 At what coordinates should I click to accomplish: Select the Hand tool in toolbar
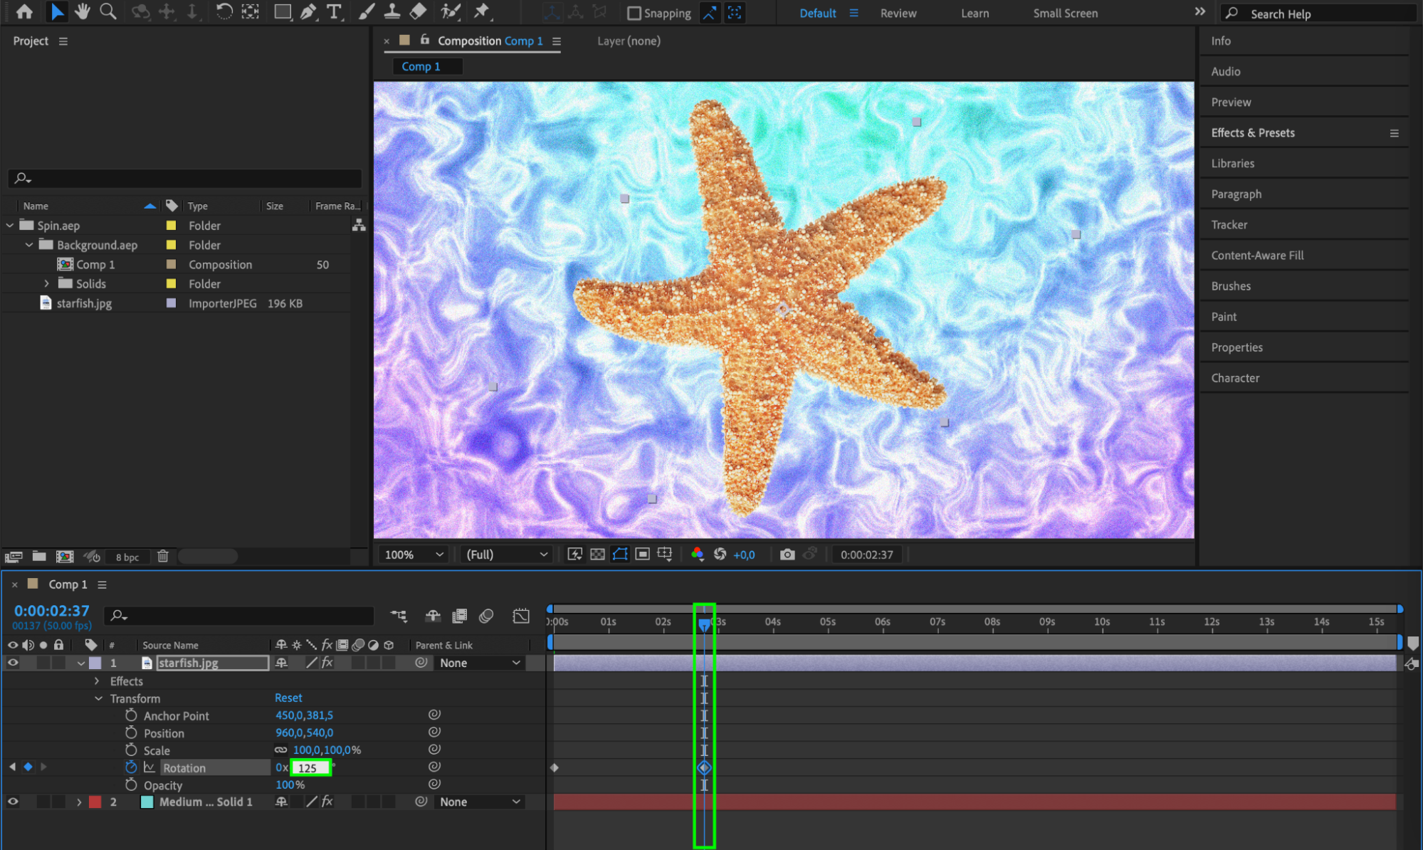coord(83,11)
